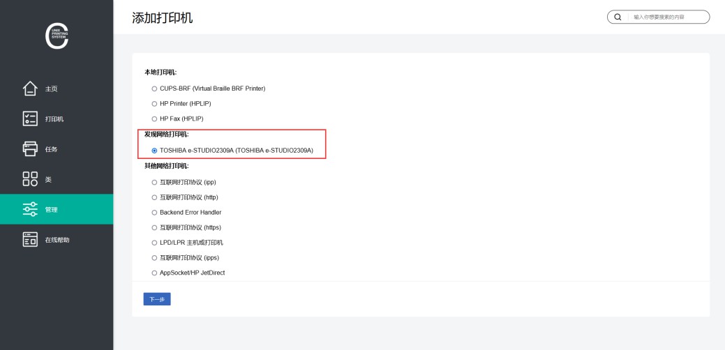Choose the 互联网打印协议 (ipp) option
Image resolution: width=725 pixels, height=350 pixels.
pyautogui.click(x=154, y=182)
